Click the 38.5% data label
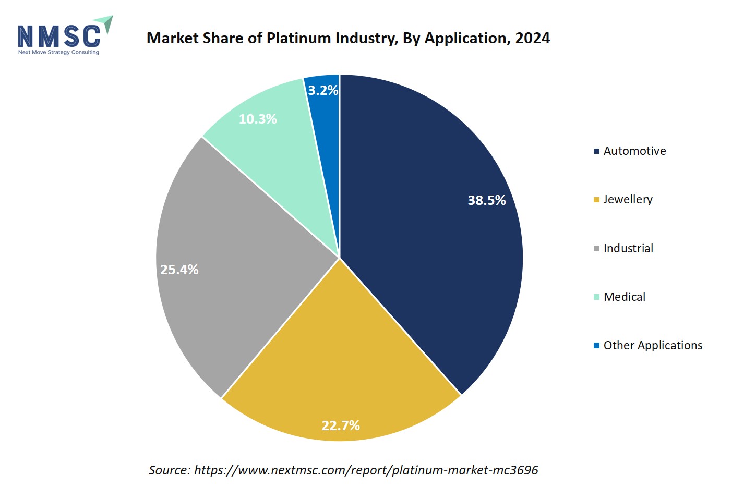 tap(486, 201)
